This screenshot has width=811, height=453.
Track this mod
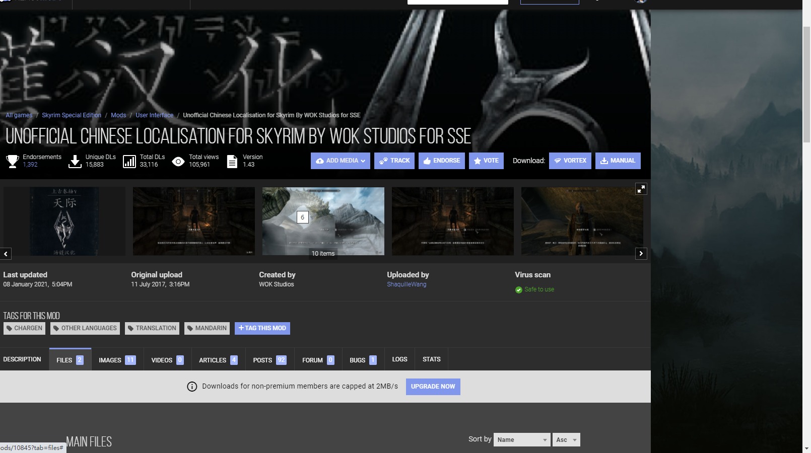click(x=394, y=161)
